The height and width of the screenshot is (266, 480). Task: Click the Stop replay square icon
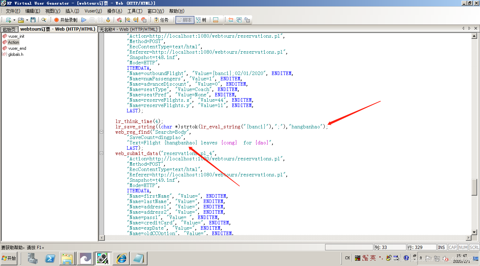tap(92, 20)
